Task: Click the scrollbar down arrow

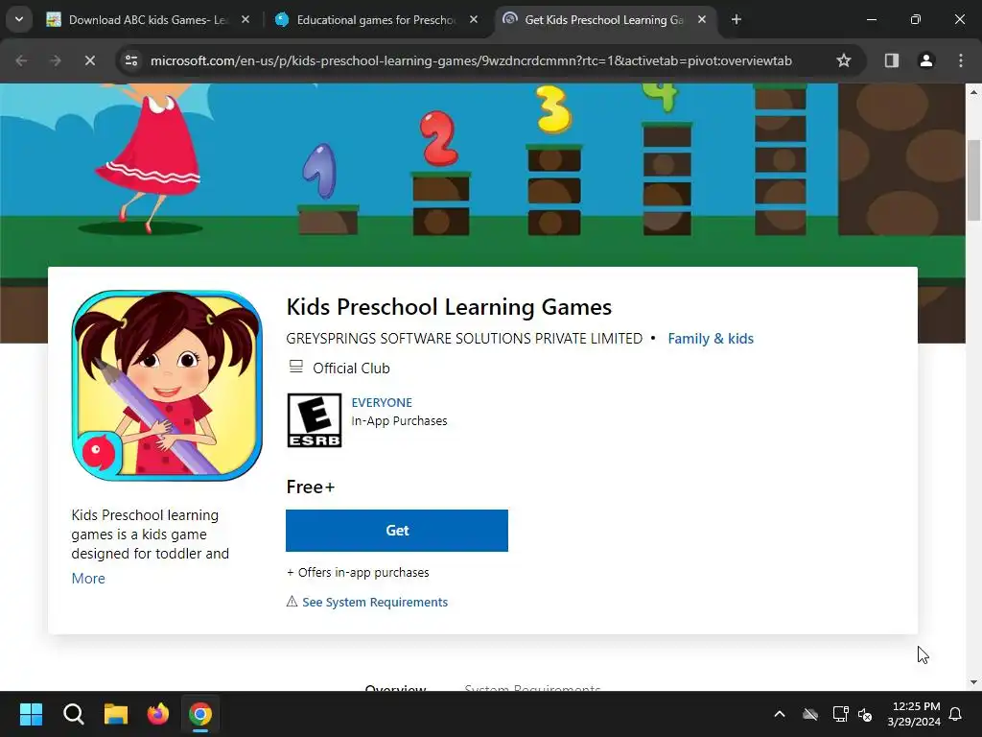Action: (973, 682)
